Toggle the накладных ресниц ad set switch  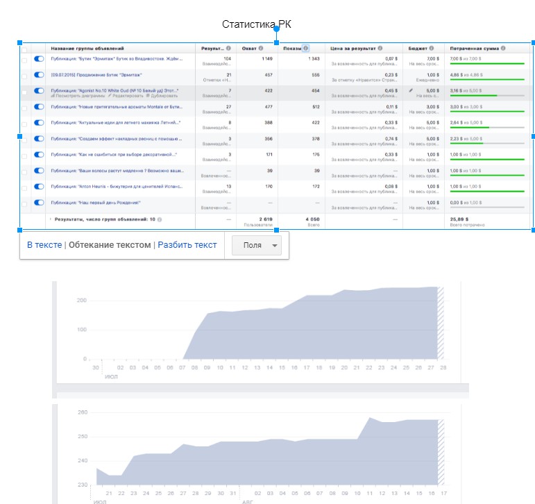[x=39, y=139]
